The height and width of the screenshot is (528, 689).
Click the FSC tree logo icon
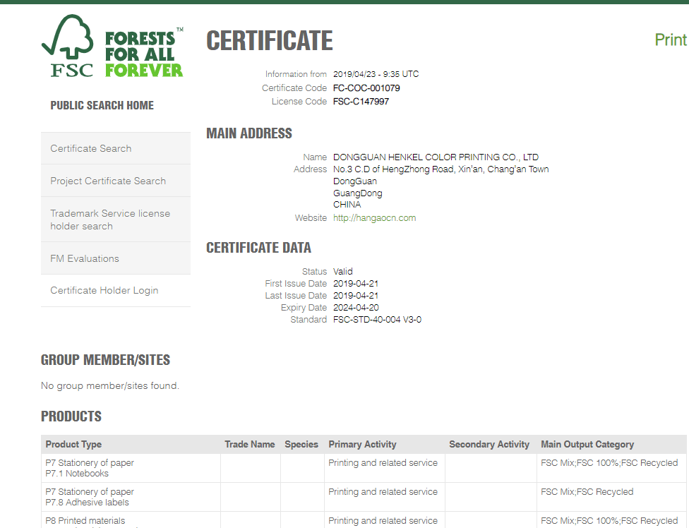tap(68, 46)
